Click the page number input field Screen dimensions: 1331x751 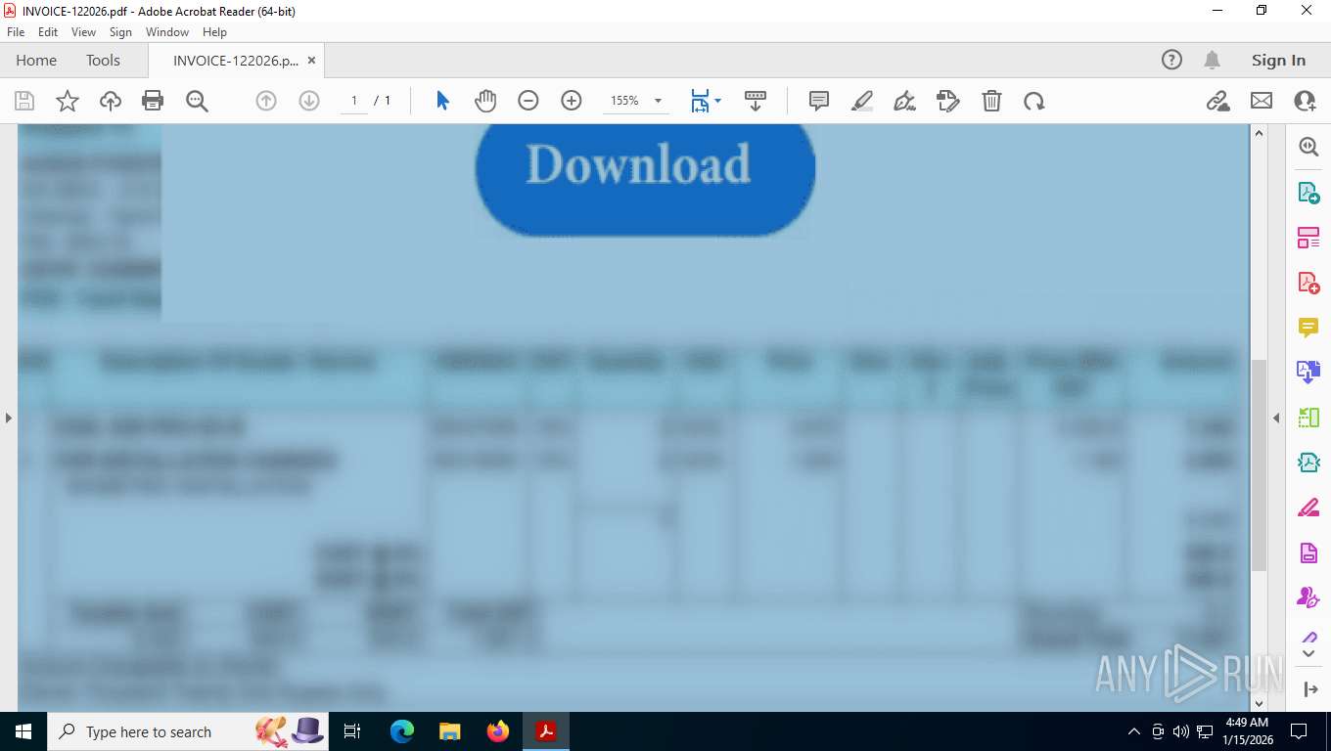tap(354, 101)
